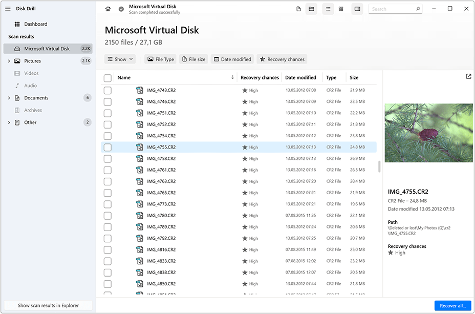Image resolution: width=475 pixels, height=314 pixels.
Task: Check the box for IMG_4743.CR2
Action: (107, 90)
